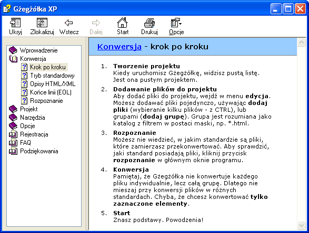This screenshot has width=309, height=233.
Task: Click the question icon beside Tryb standardowy
Action: tap(24, 76)
